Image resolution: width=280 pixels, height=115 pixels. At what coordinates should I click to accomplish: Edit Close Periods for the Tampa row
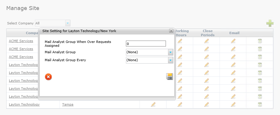pos(207,104)
